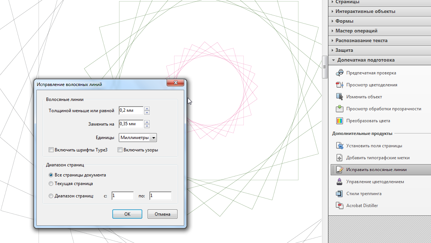431x243 pixels.
Task: Click the tools panel scrollbar handle
Action: [325, 67]
